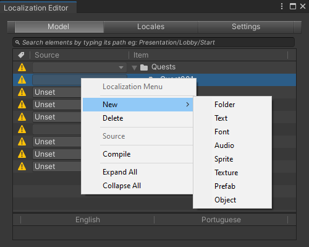This screenshot has height=247, width=309.
Task: Create a new Texture item
Action: point(232,173)
